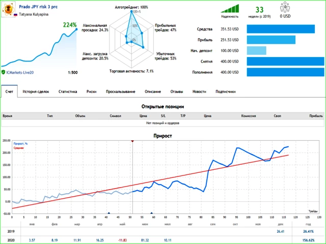Click the green reliability bars icon
Screen dimensions: 326x244
point(229,9)
